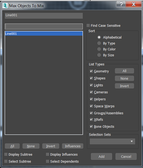Click the 3ds Max app icon in title bar
143x168 pixels.
(5, 5)
